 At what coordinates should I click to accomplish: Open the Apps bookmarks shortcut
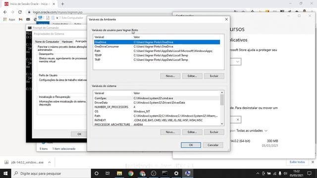click(9, 19)
